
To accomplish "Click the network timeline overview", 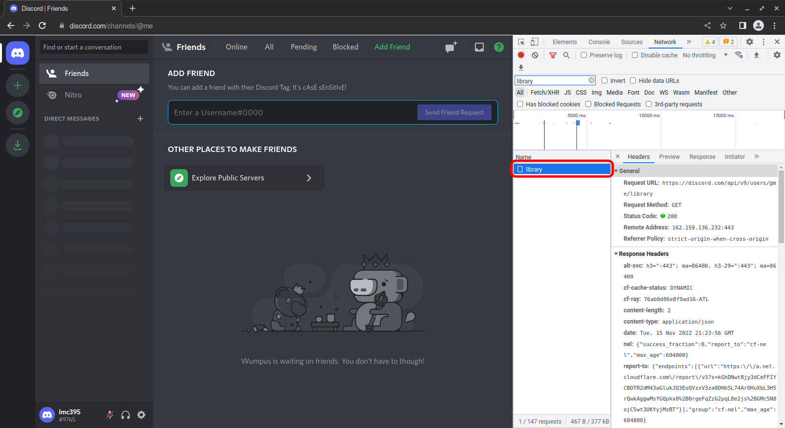I will pyautogui.click(x=649, y=130).
